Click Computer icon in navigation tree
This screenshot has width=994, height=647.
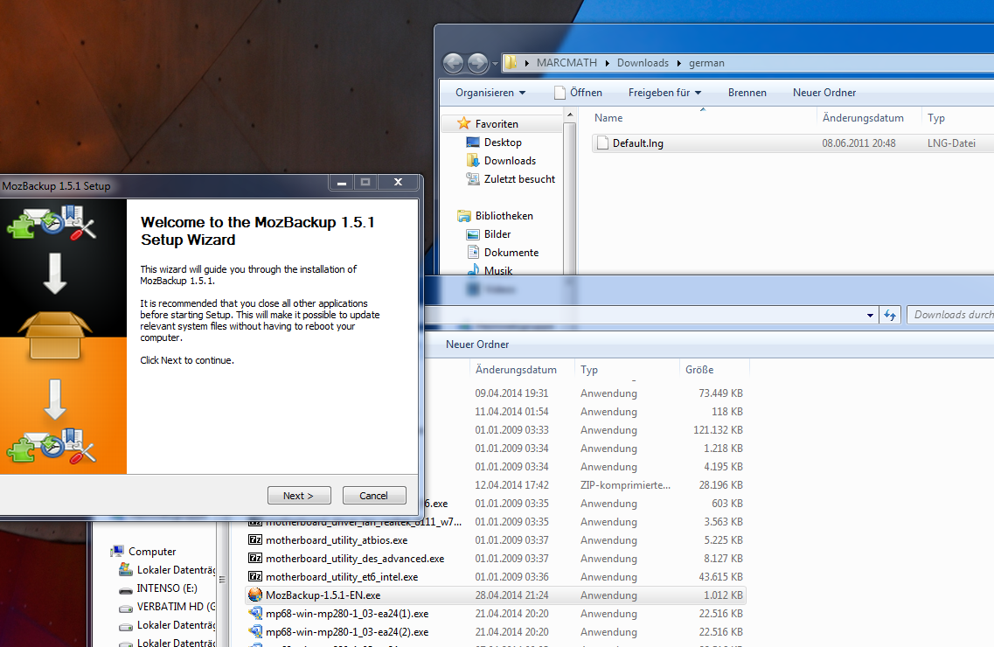[117, 552]
